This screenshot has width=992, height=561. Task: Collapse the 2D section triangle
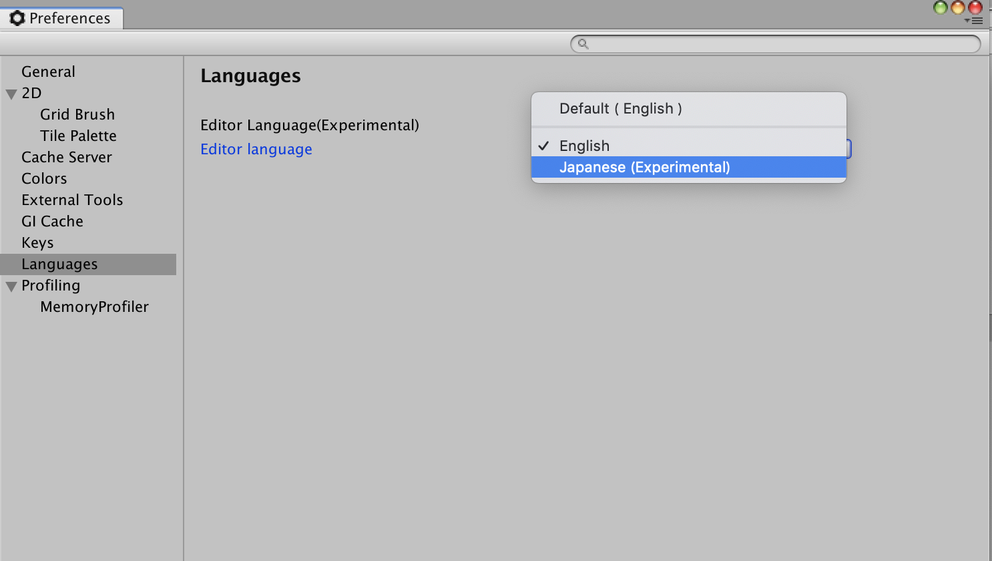11,94
